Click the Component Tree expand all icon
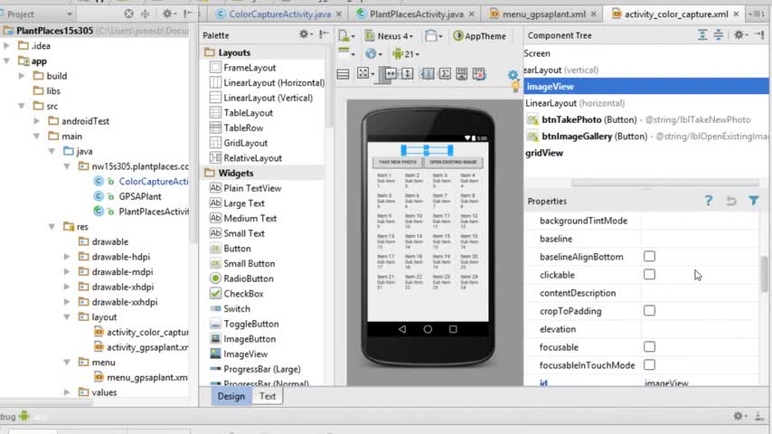The height and width of the screenshot is (434, 772). (x=702, y=35)
